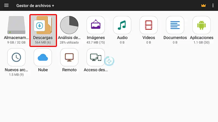
Task: Click the Gestor de archivos + title
Action: pyautogui.click(x=35, y=6)
